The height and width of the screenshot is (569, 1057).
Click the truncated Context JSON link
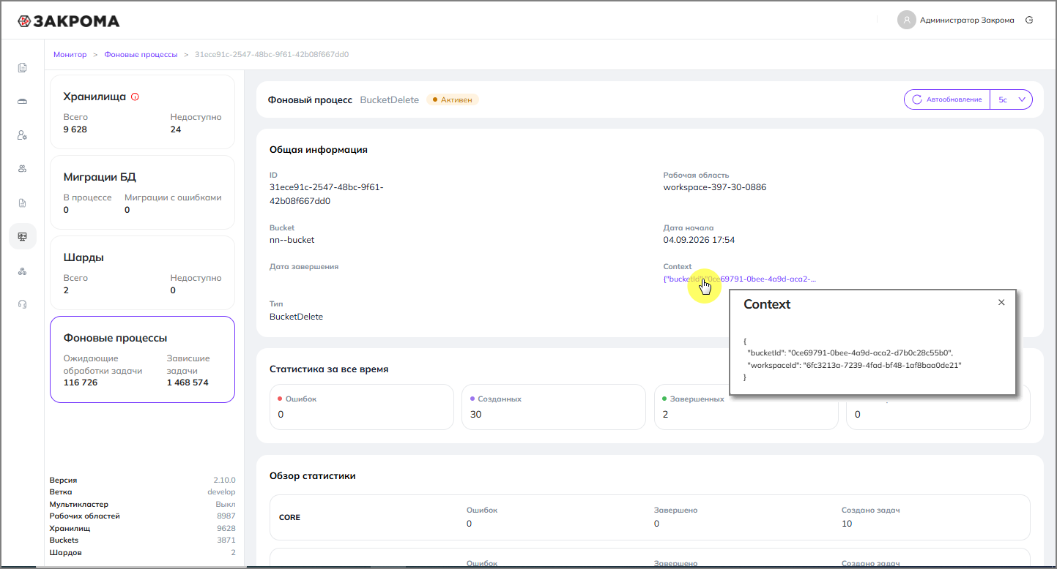pos(739,279)
